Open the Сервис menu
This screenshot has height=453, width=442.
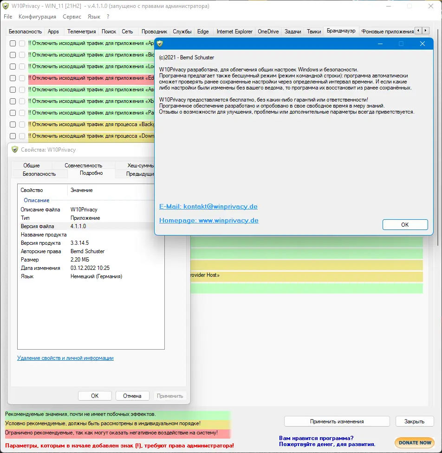(72, 17)
